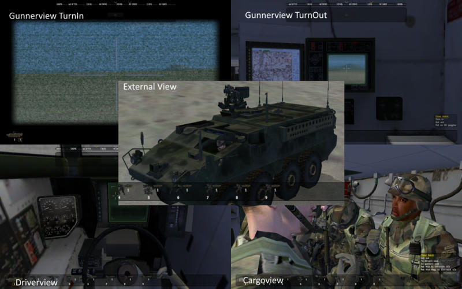Click the Gunnerview TurnOut label
The height and width of the screenshot is (289, 462).
click(x=286, y=15)
